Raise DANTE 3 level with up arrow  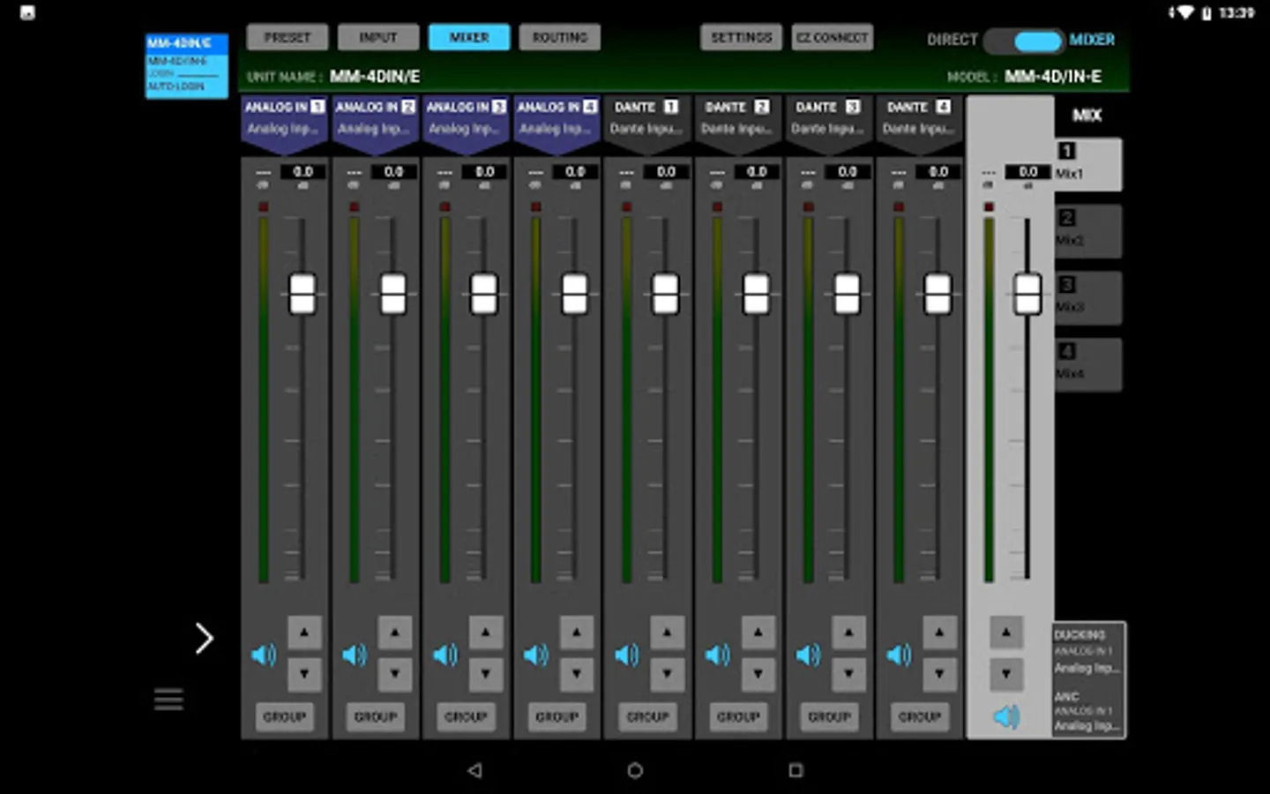pyautogui.click(x=849, y=633)
